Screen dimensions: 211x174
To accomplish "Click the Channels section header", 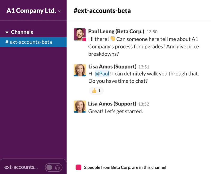I will point(22,32).
